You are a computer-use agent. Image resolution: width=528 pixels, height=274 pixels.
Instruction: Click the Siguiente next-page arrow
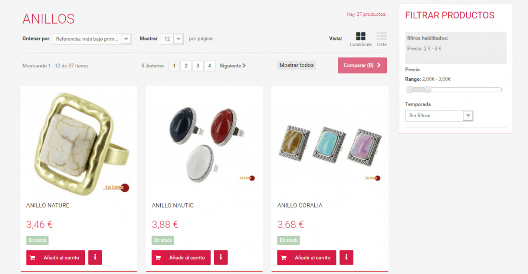click(244, 66)
